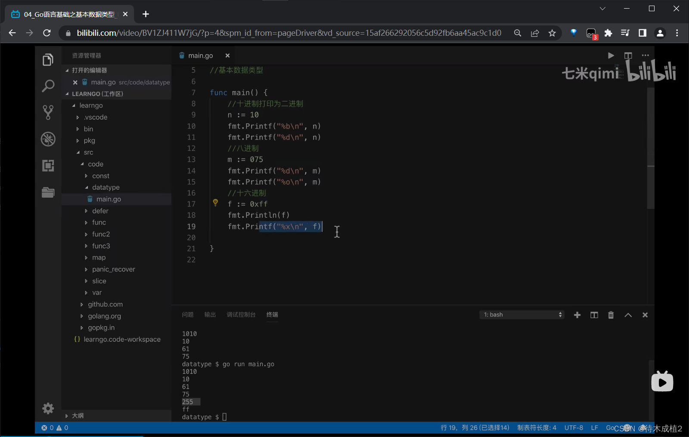Bookmark this page with the star icon
This screenshot has width=689, height=437.
[552, 33]
